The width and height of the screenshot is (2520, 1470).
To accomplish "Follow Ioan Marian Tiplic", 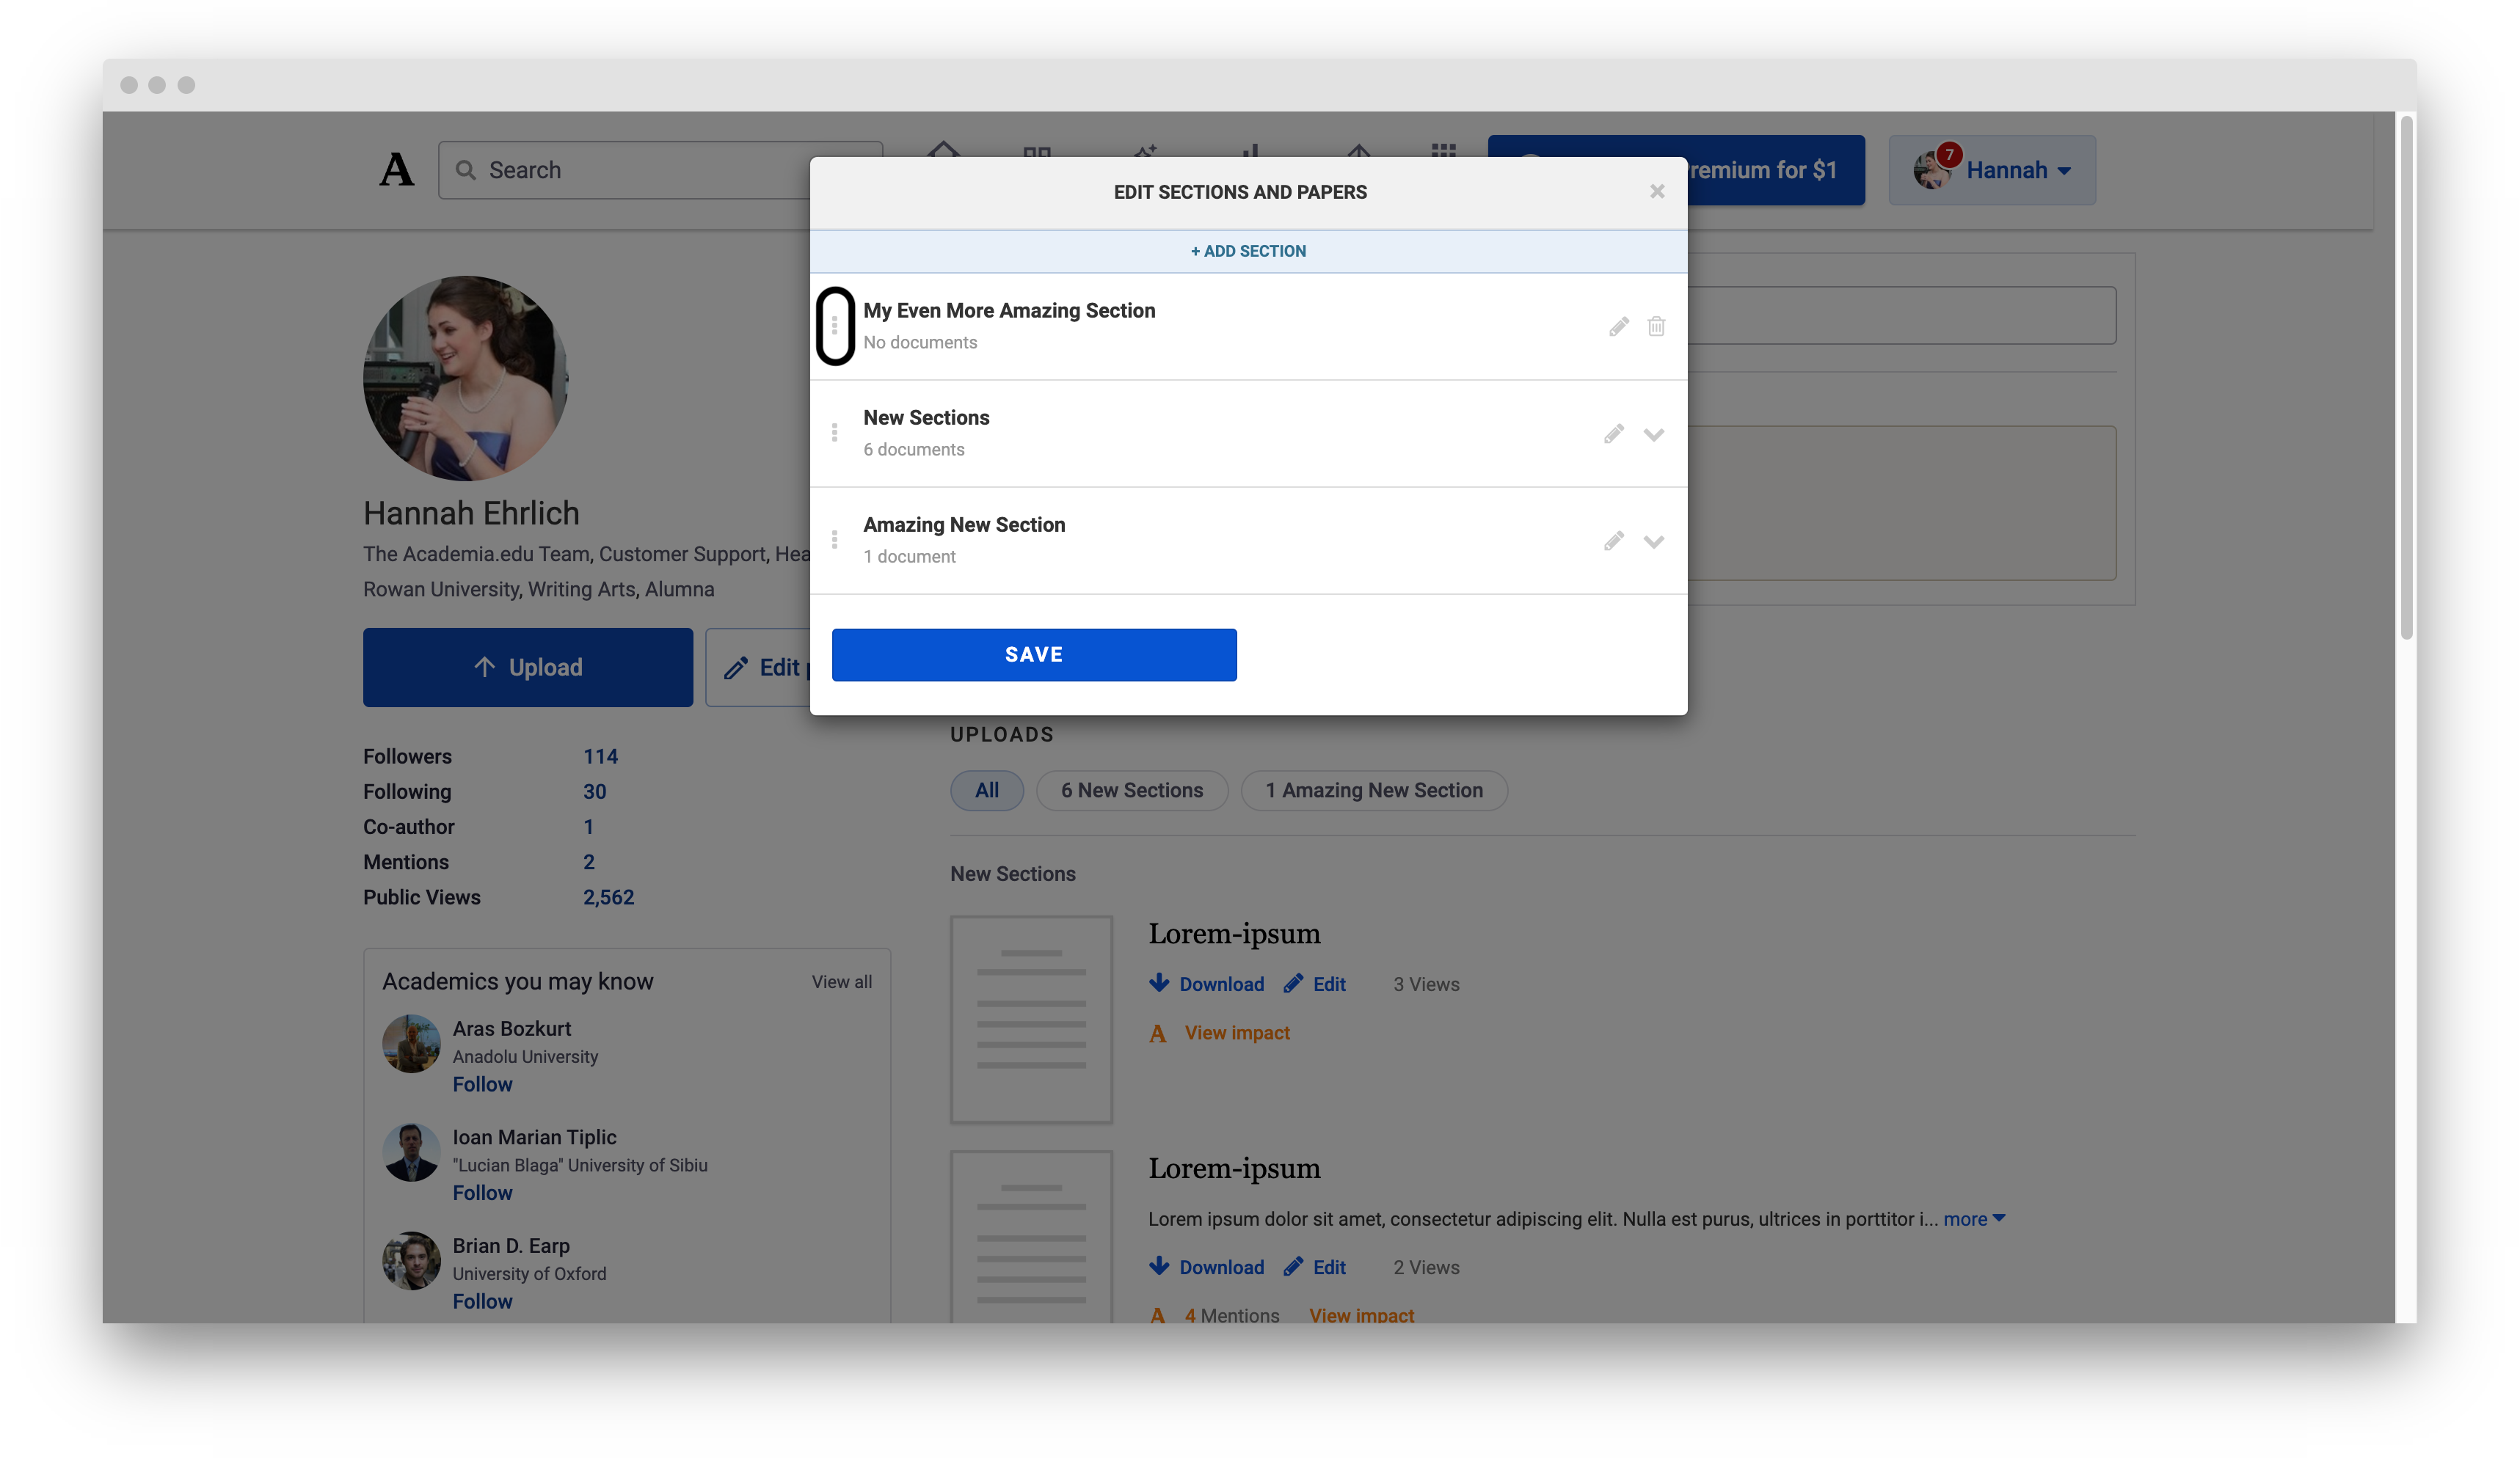I will tap(482, 1193).
